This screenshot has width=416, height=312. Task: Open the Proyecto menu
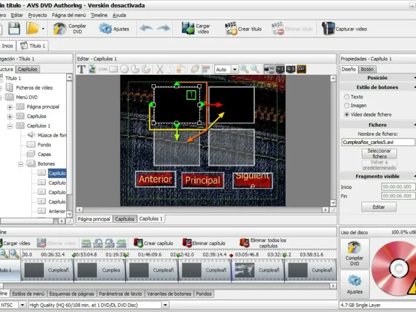(x=37, y=16)
